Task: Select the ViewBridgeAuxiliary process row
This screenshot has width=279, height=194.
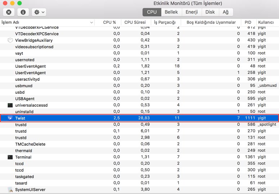Action: [139, 40]
